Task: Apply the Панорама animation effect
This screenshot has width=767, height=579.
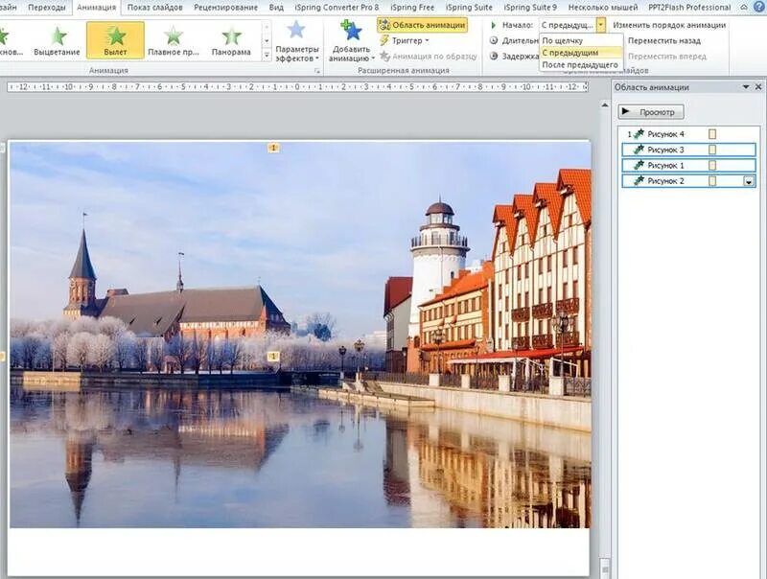Action: tap(231, 41)
